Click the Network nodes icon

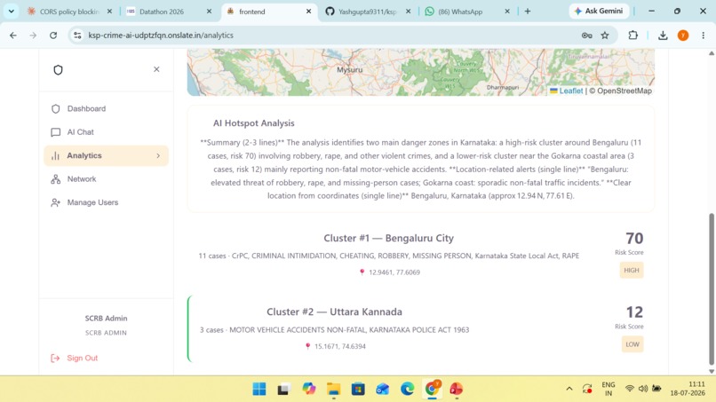point(56,179)
